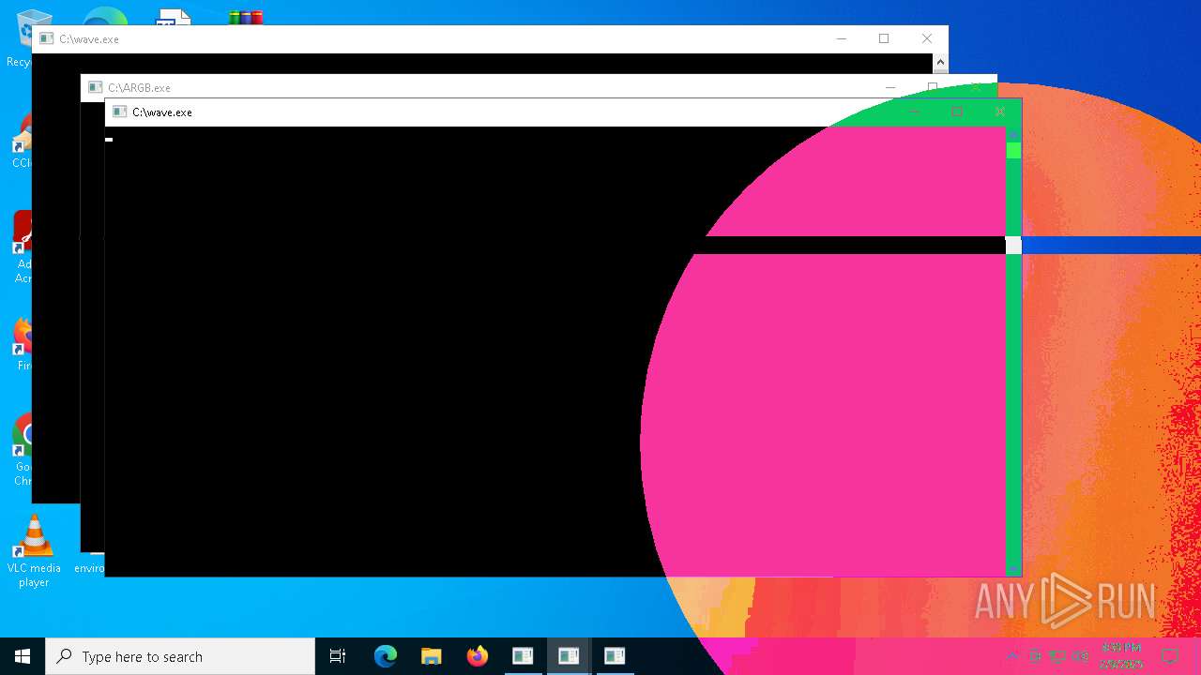This screenshot has width=1201, height=675.
Task: Open the volume speaker tray icon
Action: click(1080, 656)
